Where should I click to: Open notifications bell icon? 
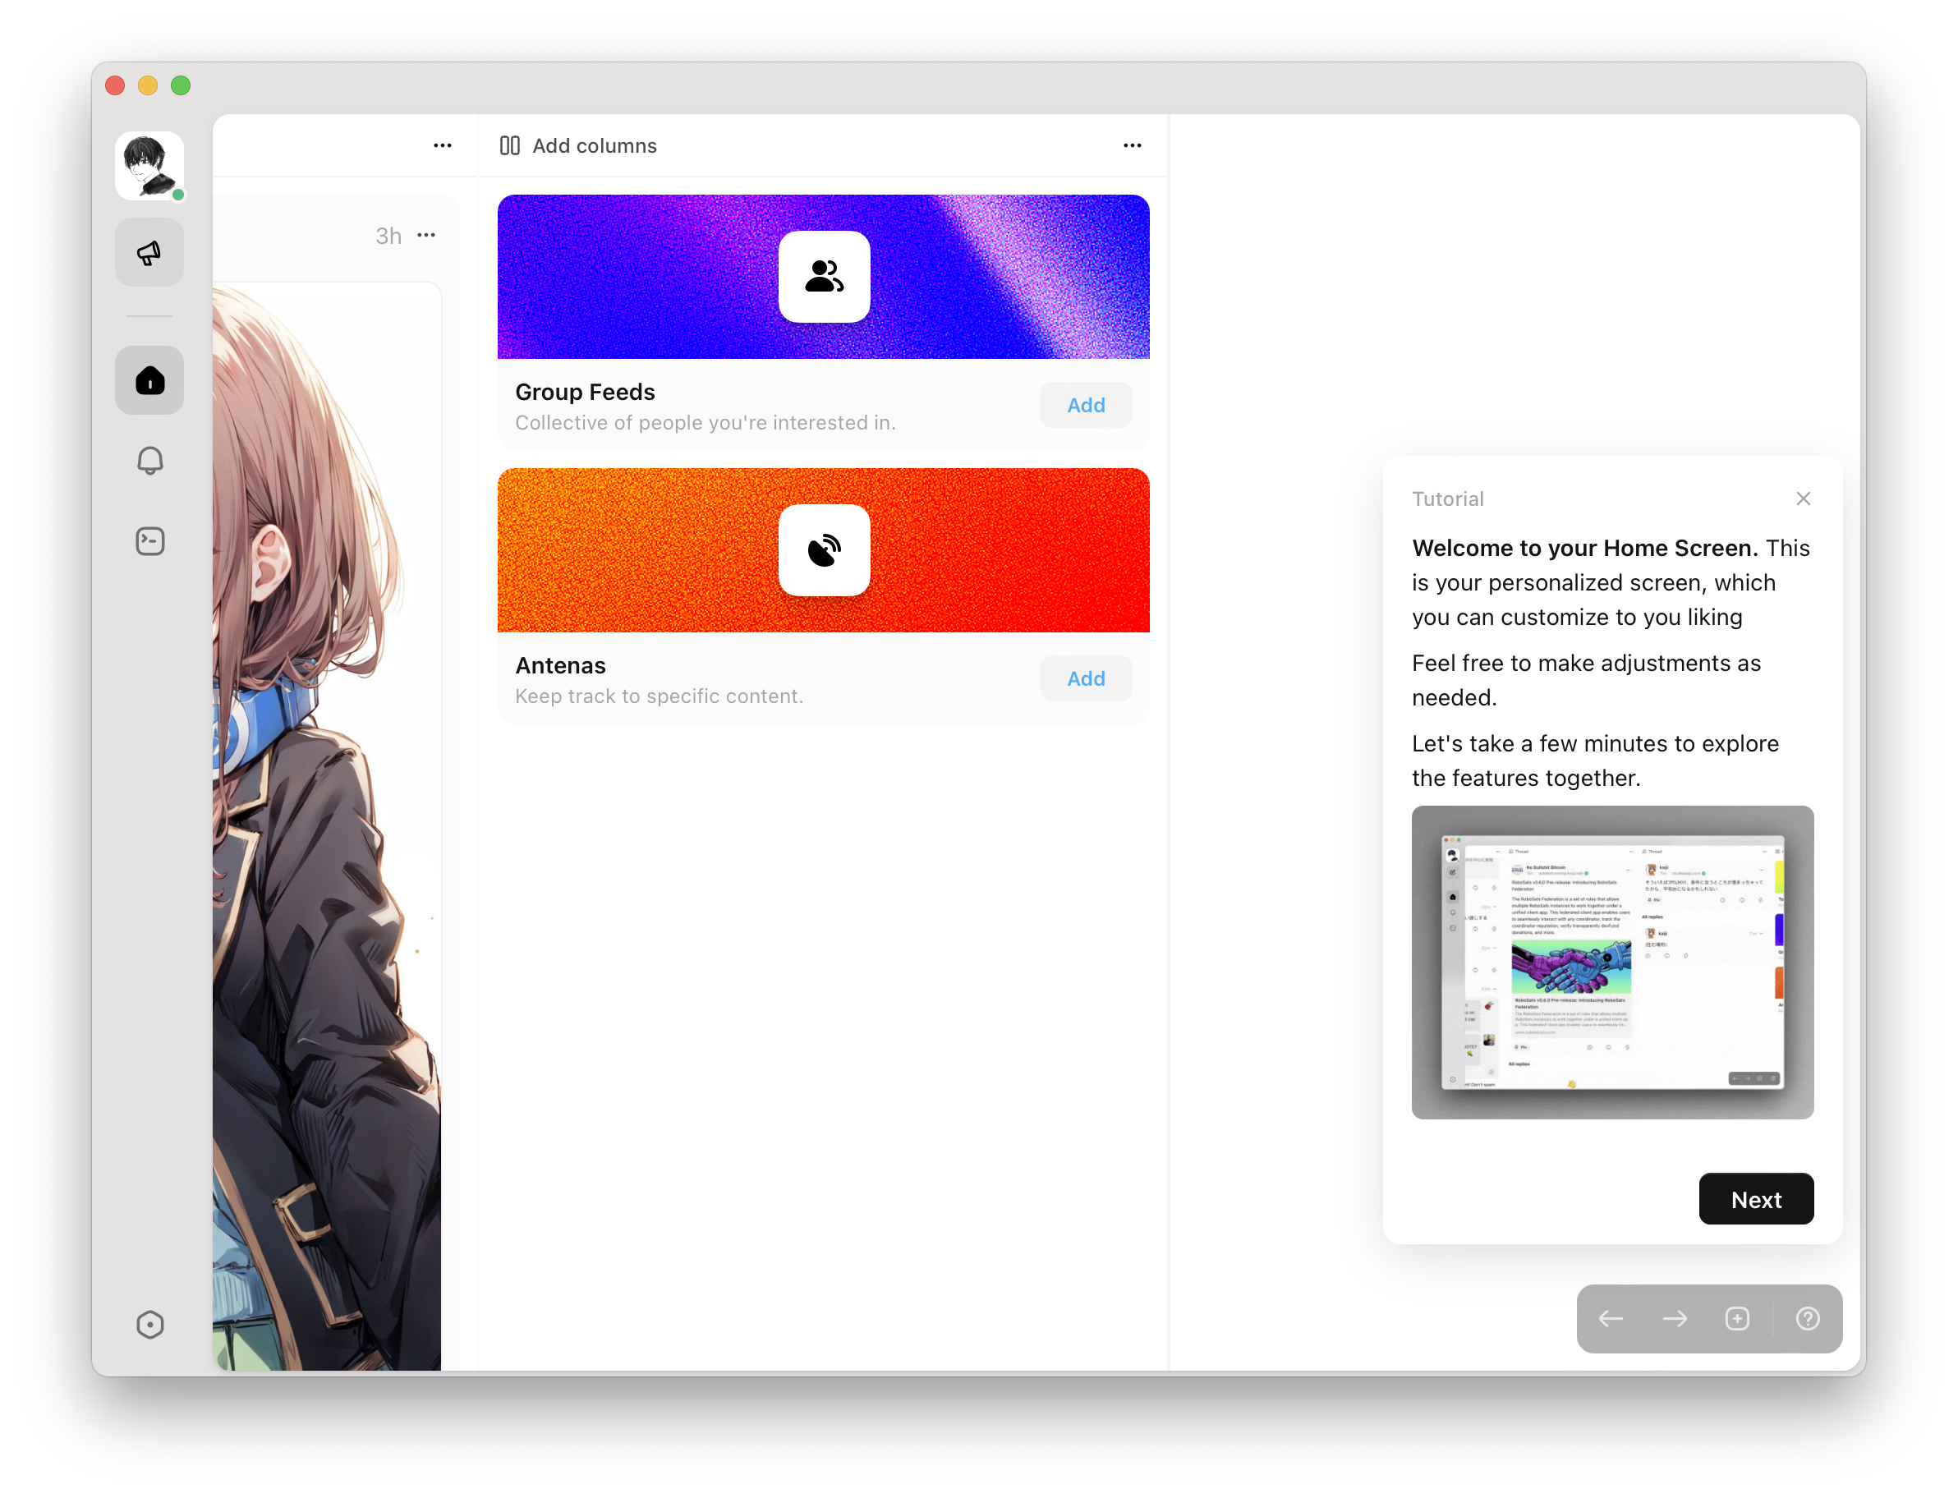(x=149, y=460)
